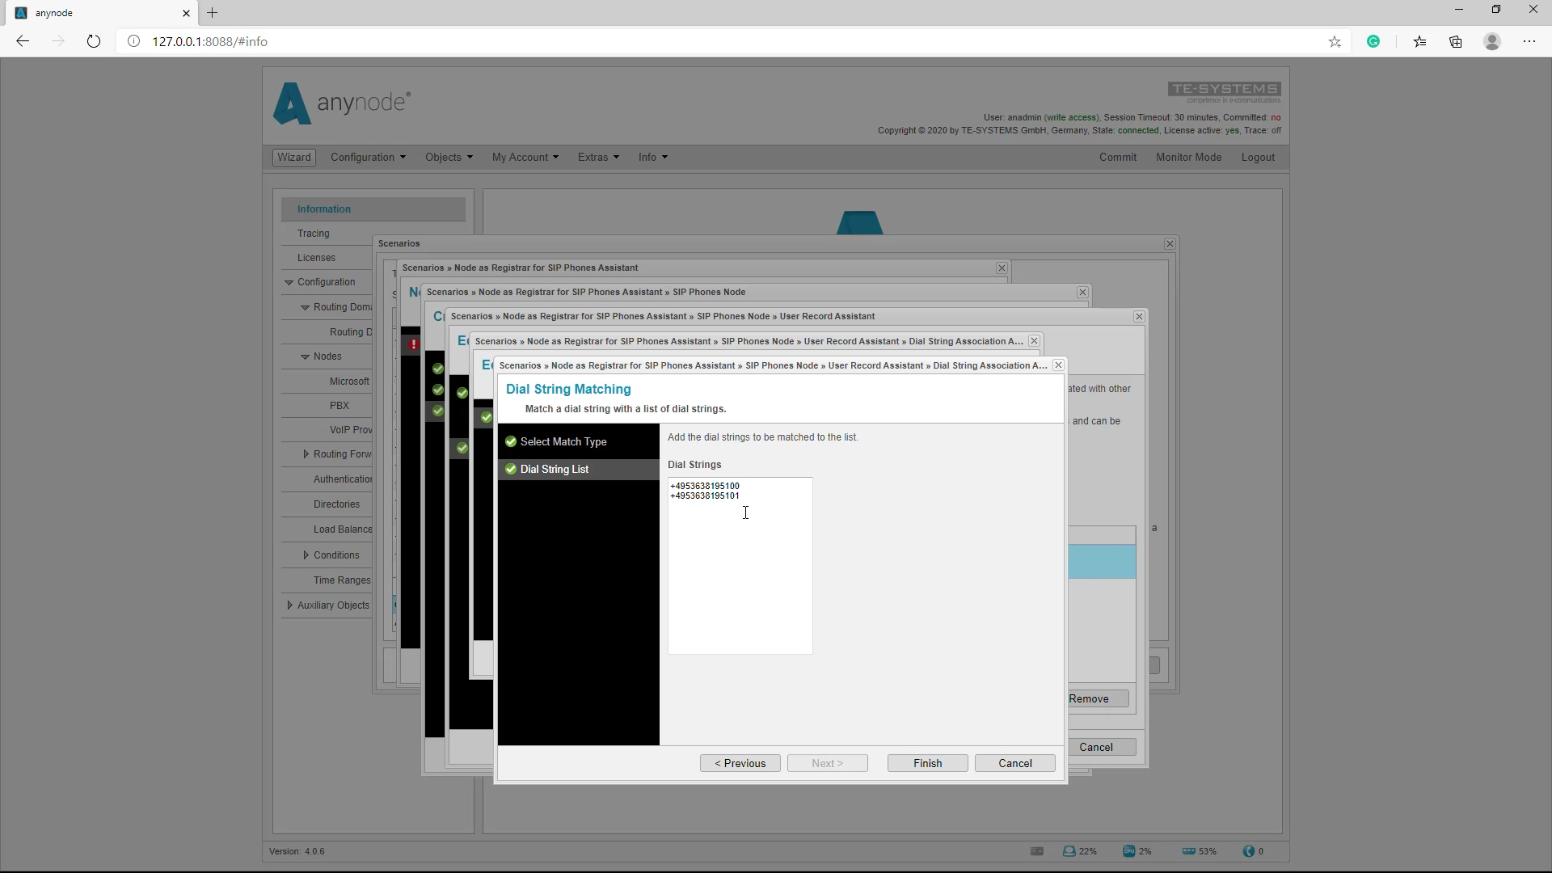Open the Objects dropdown menu
This screenshot has height=873, width=1552.
pyautogui.click(x=449, y=158)
